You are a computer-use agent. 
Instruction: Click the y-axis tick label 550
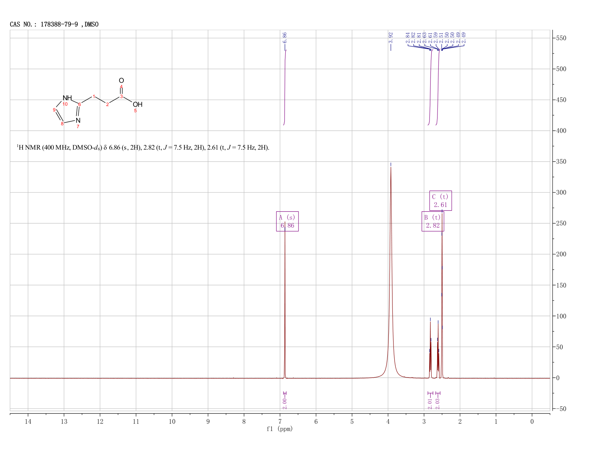pyautogui.click(x=561, y=38)
